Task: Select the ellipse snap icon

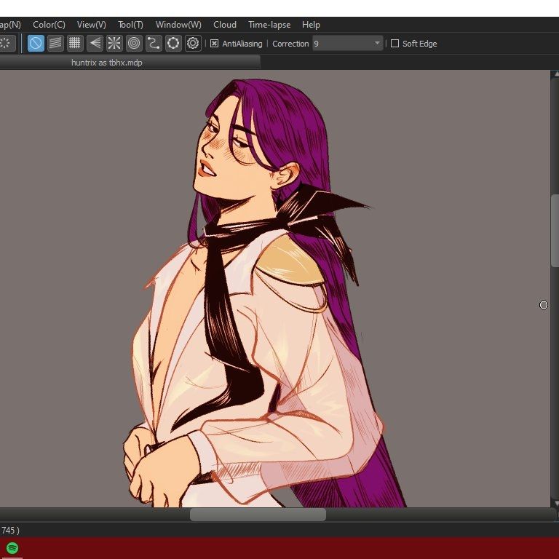Action: click(x=173, y=44)
